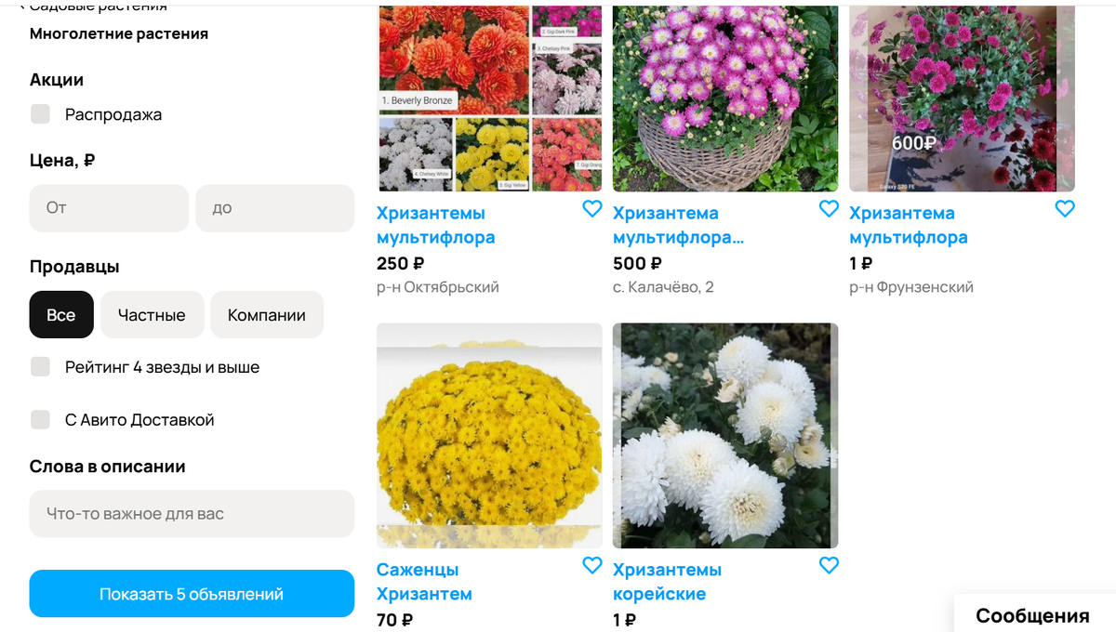
Task: Favorite the 250 ₽ Хризантемы мультифлора listing
Action: click(x=592, y=209)
